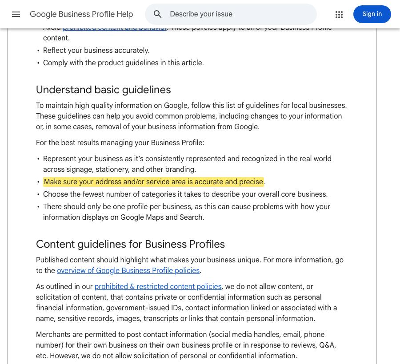This screenshot has width=400, height=364.
Task: Open Google Business Profile Help home title
Action: 81,14
